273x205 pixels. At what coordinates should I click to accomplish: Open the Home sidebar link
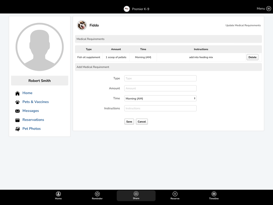(x=27, y=93)
